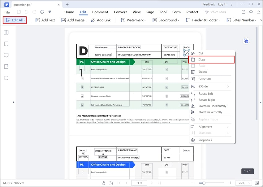Open the Search panel in sidebar
The height and width of the screenshot is (187, 263).
(x=6, y=78)
